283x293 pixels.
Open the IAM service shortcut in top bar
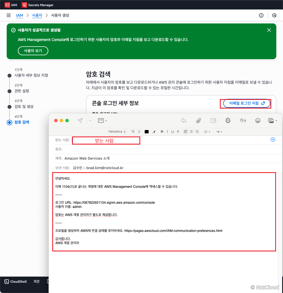tap(11, 5)
